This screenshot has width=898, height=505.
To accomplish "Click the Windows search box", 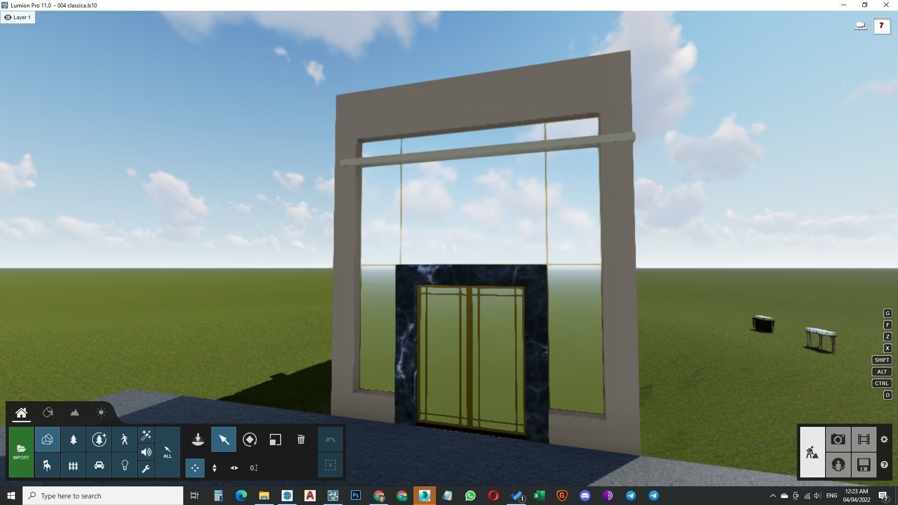I will click(x=103, y=496).
